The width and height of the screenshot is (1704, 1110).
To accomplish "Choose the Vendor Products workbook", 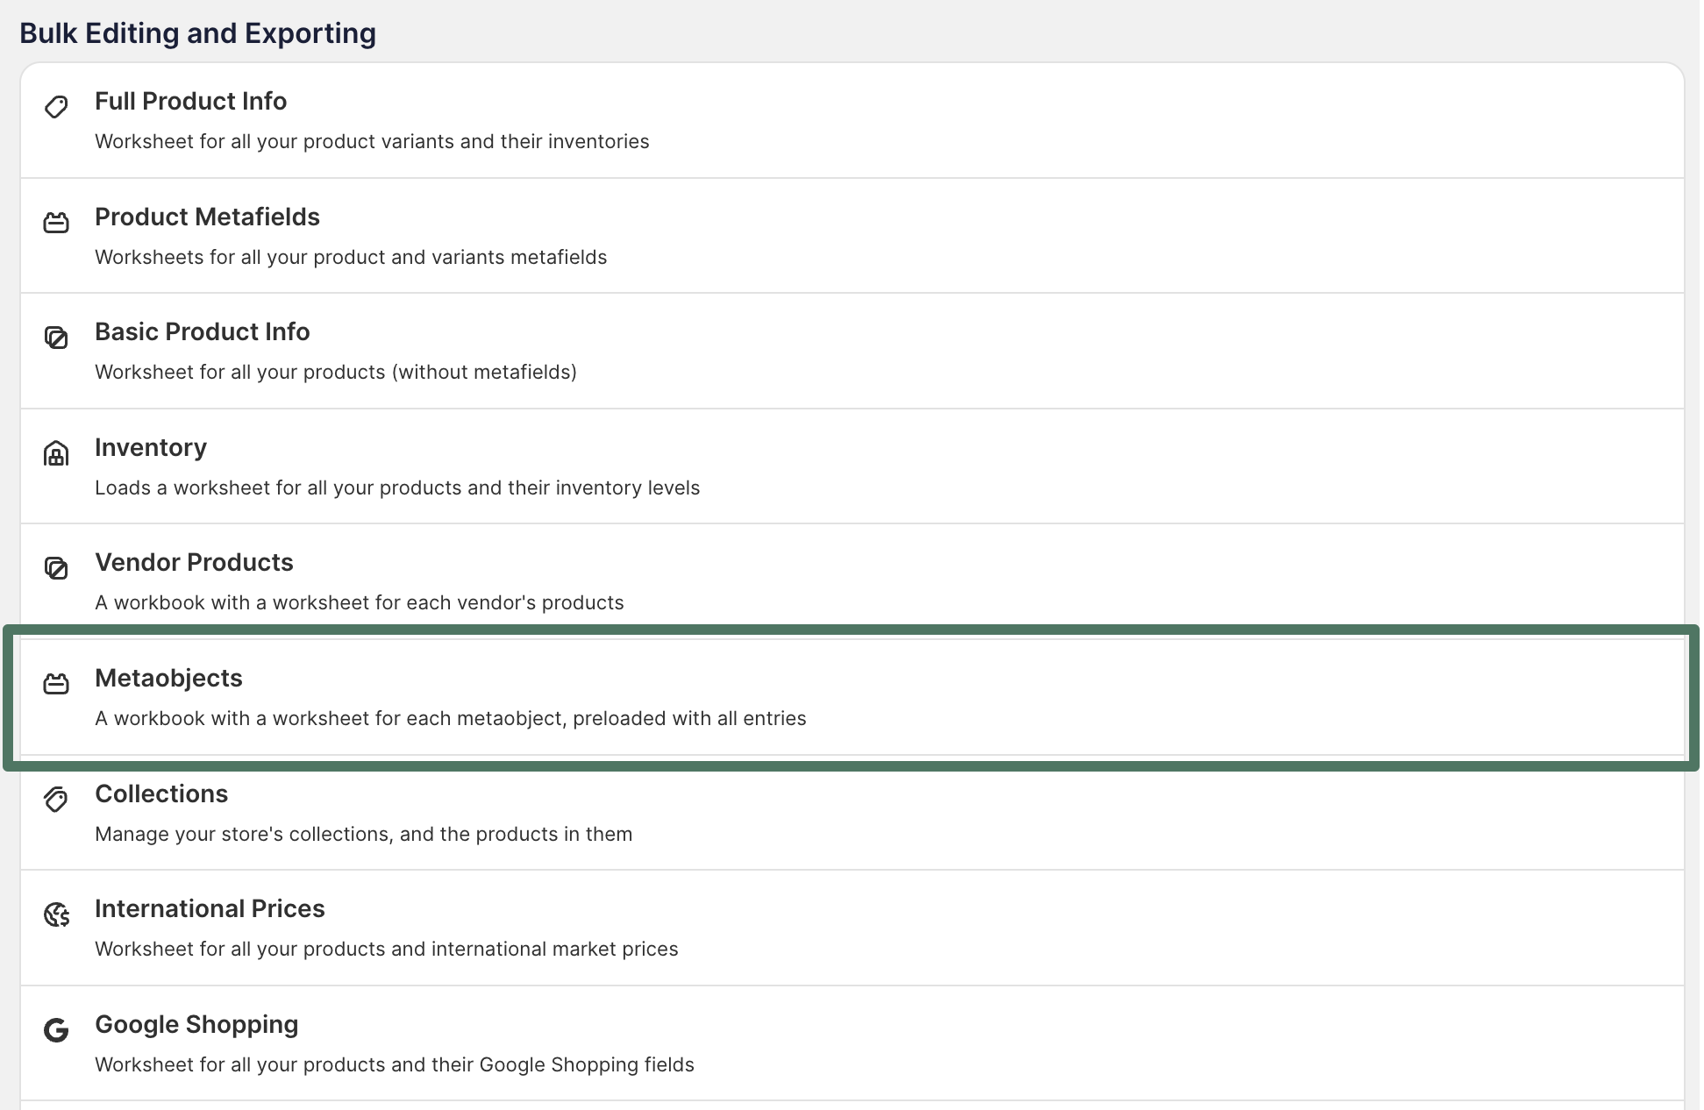I will coord(194,563).
